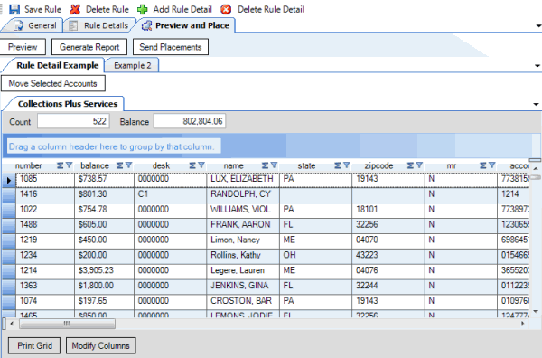This screenshot has height=358, width=542.
Task: Click the General tab page icon
Action: pyautogui.click(x=19, y=25)
